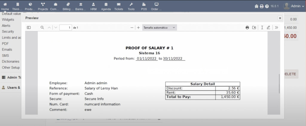Open the HRM menu
This screenshot has width=306, height=126.
pyautogui.click(x=94, y=6)
